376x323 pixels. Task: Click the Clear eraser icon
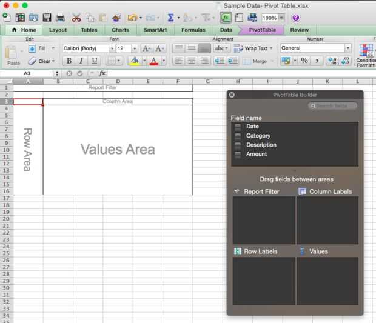pos(32,61)
